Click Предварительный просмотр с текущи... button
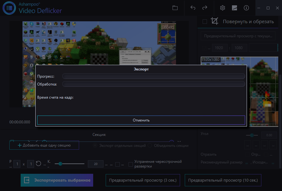This screenshot has height=191, width=282. pos(238,36)
